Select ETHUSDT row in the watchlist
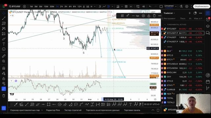The image size is (211, 118). [183, 37]
